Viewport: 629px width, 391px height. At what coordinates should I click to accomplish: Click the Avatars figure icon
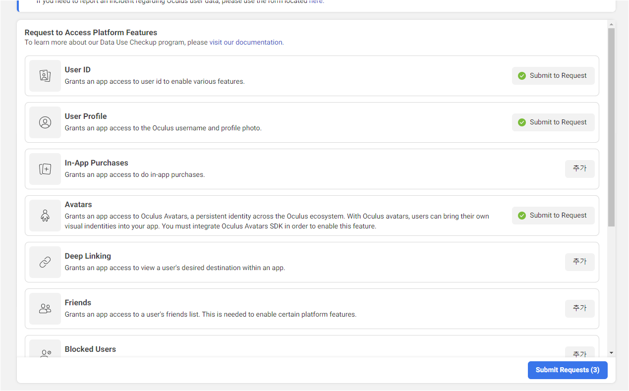[x=45, y=216]
